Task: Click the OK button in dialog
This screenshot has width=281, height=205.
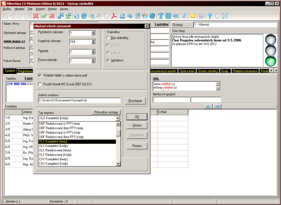Action: coord(137,117)
